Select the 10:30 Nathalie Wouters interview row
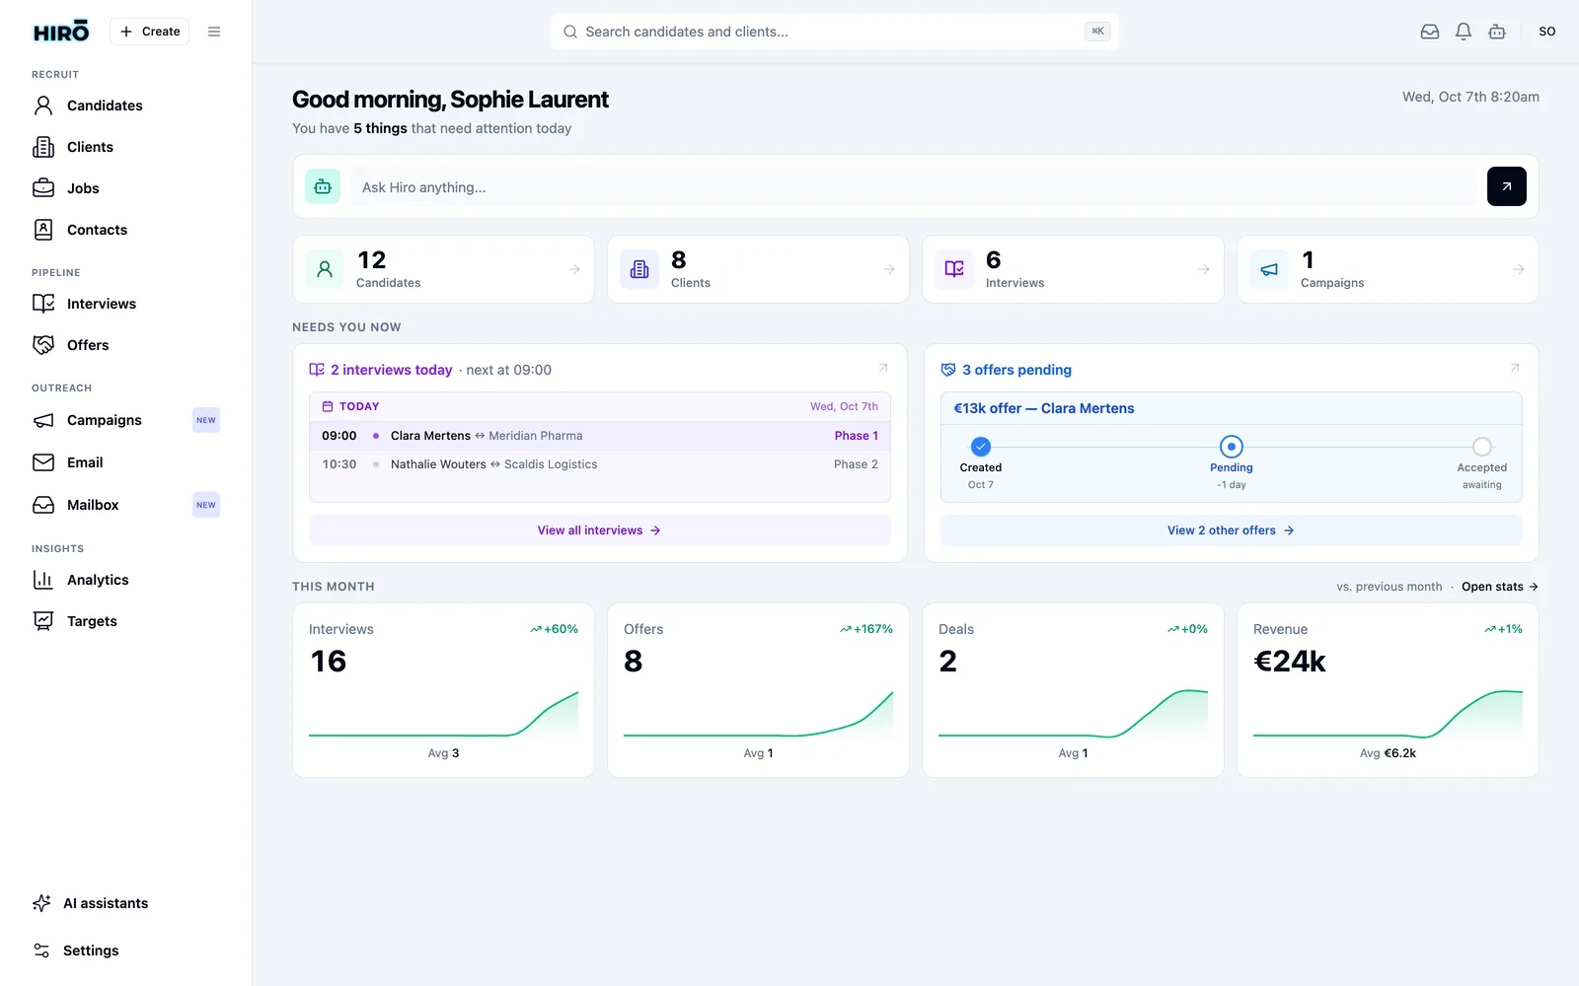Screen dimensions: 1579x986 pyautogui.click(x=600, y=464)
